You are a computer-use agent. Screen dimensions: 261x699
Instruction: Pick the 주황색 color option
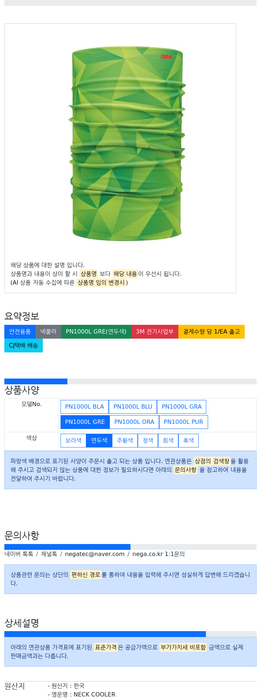tap(125, 441)
